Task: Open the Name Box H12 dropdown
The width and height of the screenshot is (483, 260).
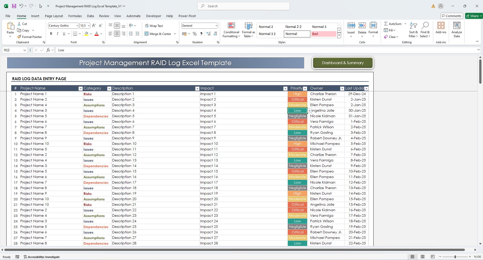Action: (25, 50)
